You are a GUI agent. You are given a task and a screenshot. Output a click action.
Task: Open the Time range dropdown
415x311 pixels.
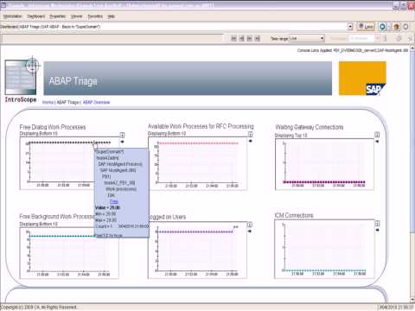[307, 38]
